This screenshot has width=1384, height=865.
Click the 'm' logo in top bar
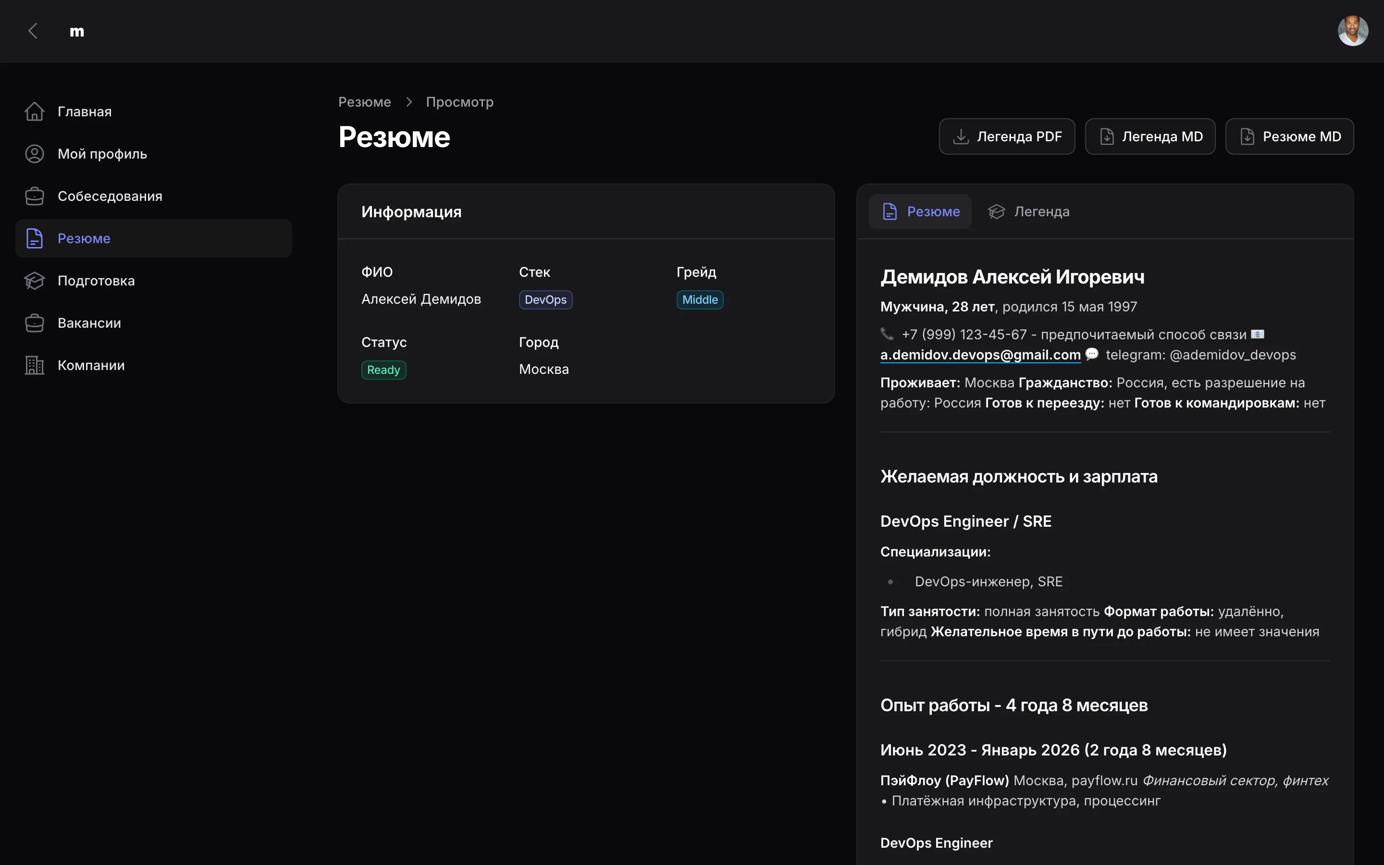76,31
